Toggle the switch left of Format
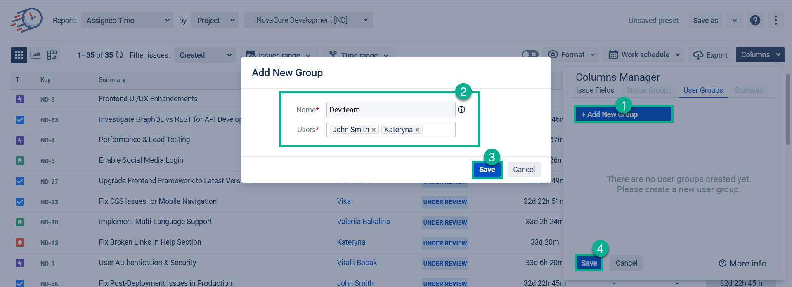The image size is (792, 287). tap(530, 54)
